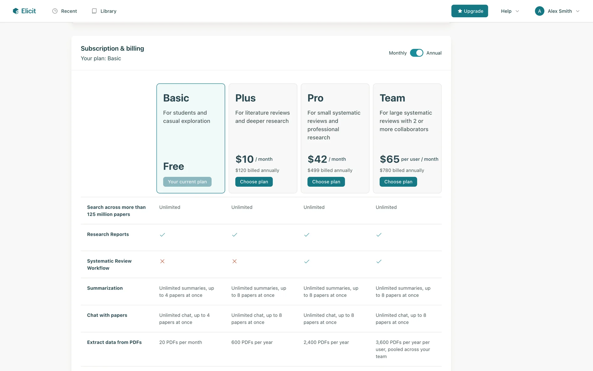593x371 pixels.
Task: Open the Alex Smith user menu
Action: pyautogui.click(x=559, y=11)
